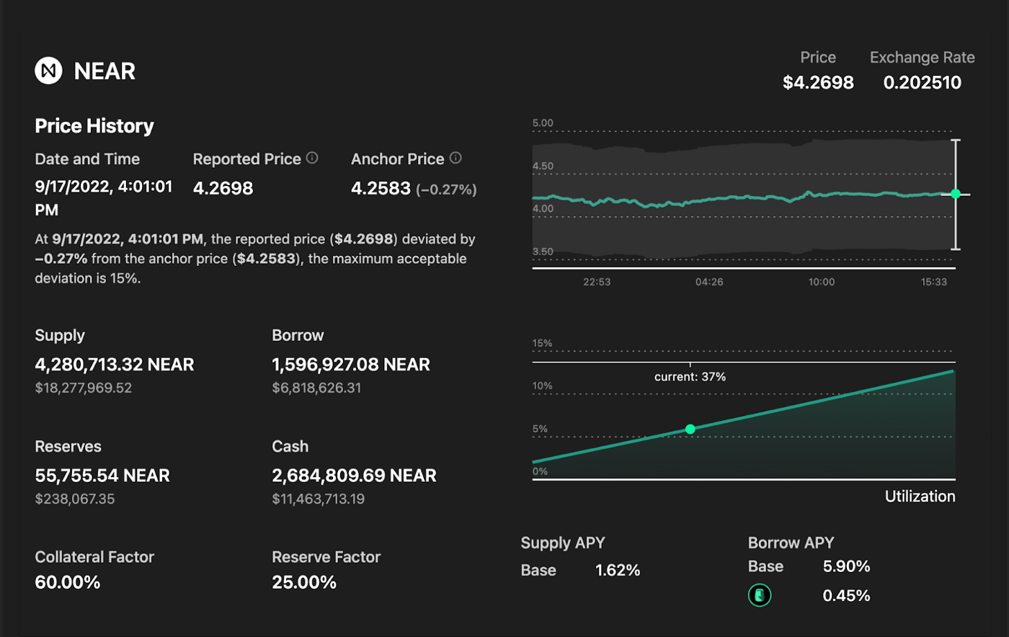Click the 1,596,927.08 NEAR borrow amount

[x=351, y=365]
